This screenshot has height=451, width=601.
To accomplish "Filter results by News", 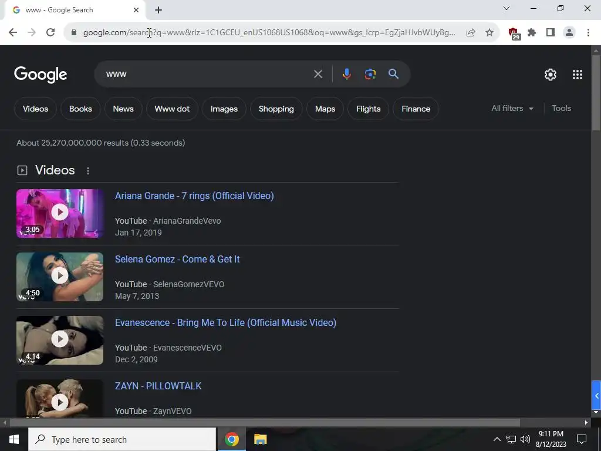I will [x=123, y=109].
